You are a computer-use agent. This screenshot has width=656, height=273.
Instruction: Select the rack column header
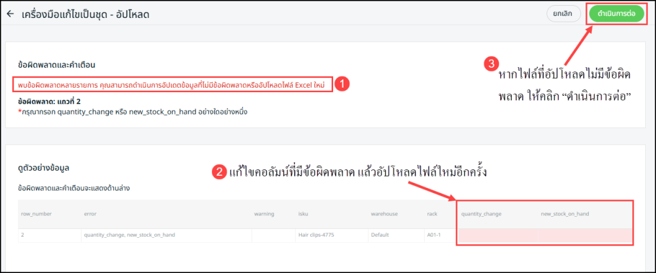(432, 214)
